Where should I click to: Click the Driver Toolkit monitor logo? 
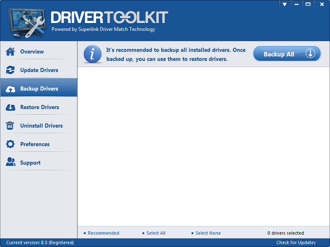[27, 23]
